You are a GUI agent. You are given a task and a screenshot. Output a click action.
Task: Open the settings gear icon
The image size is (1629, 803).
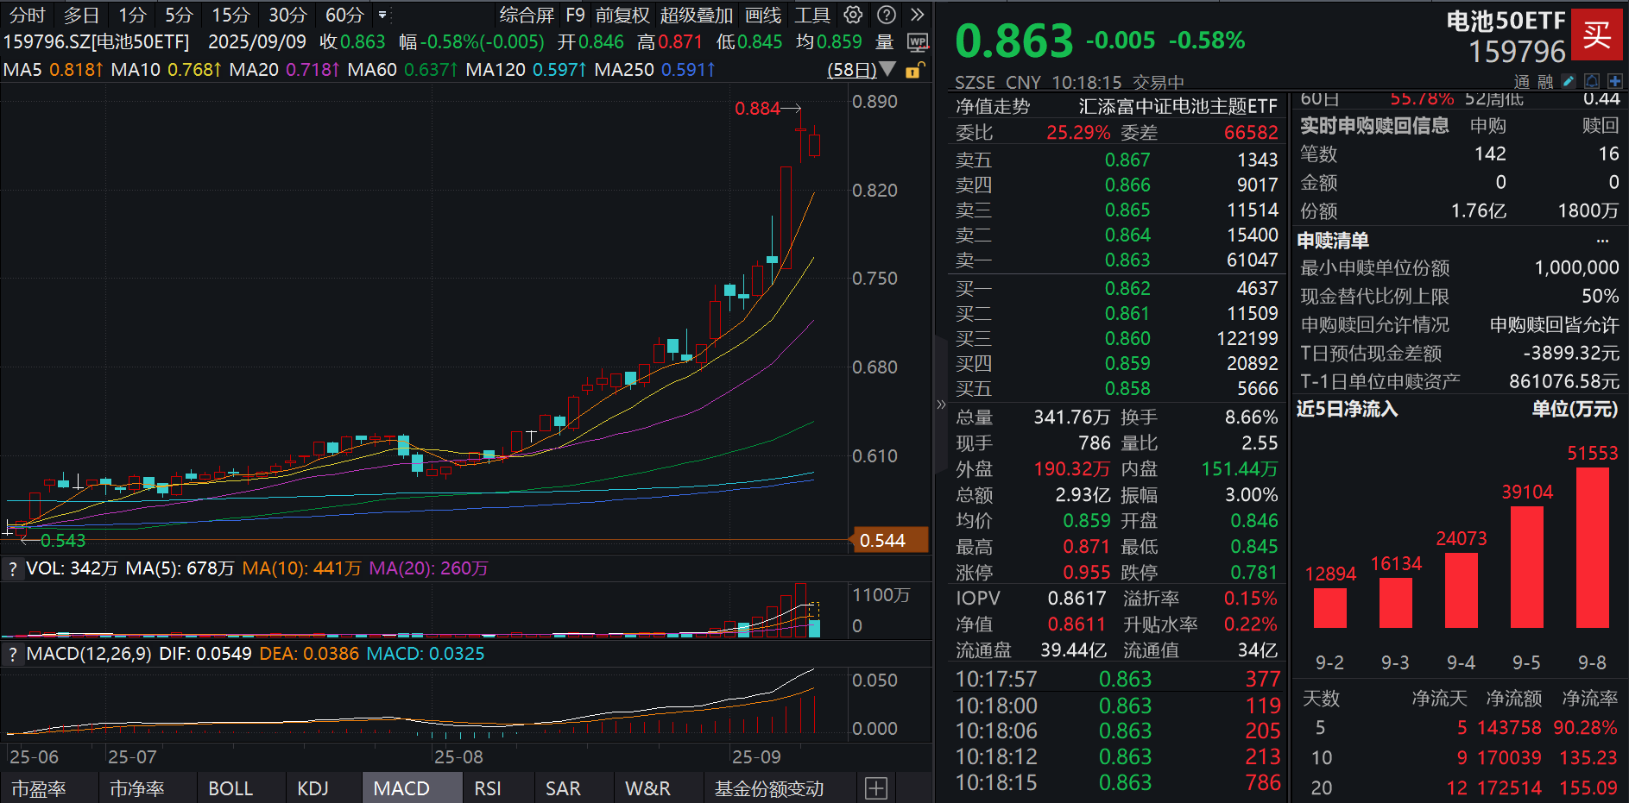853,15
